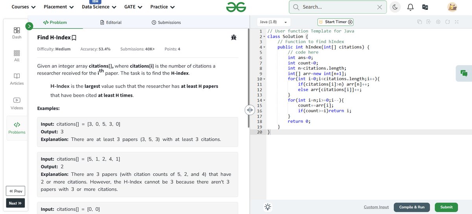This screenshot has width=472, height=214.
Task: Switch to the Editorial tab
Action: (111, 22)
